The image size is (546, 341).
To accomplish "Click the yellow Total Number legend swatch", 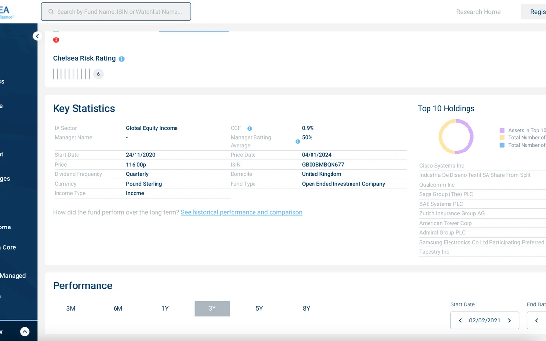I will pos(502,138).
